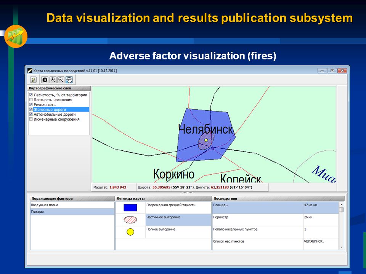The image size is (366, 274).
Task: Click the yellow fire center point on map
Action: pos(206,140)
